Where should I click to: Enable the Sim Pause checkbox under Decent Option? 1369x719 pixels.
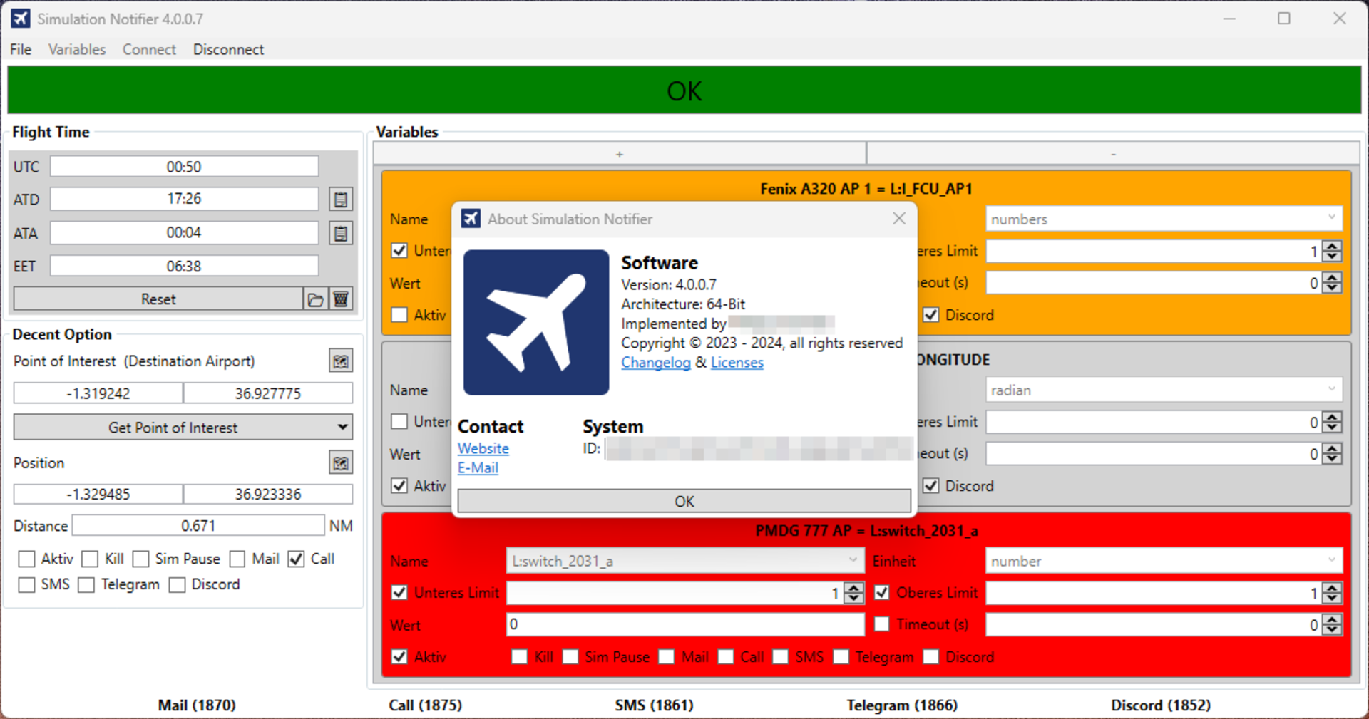point(141,559)
